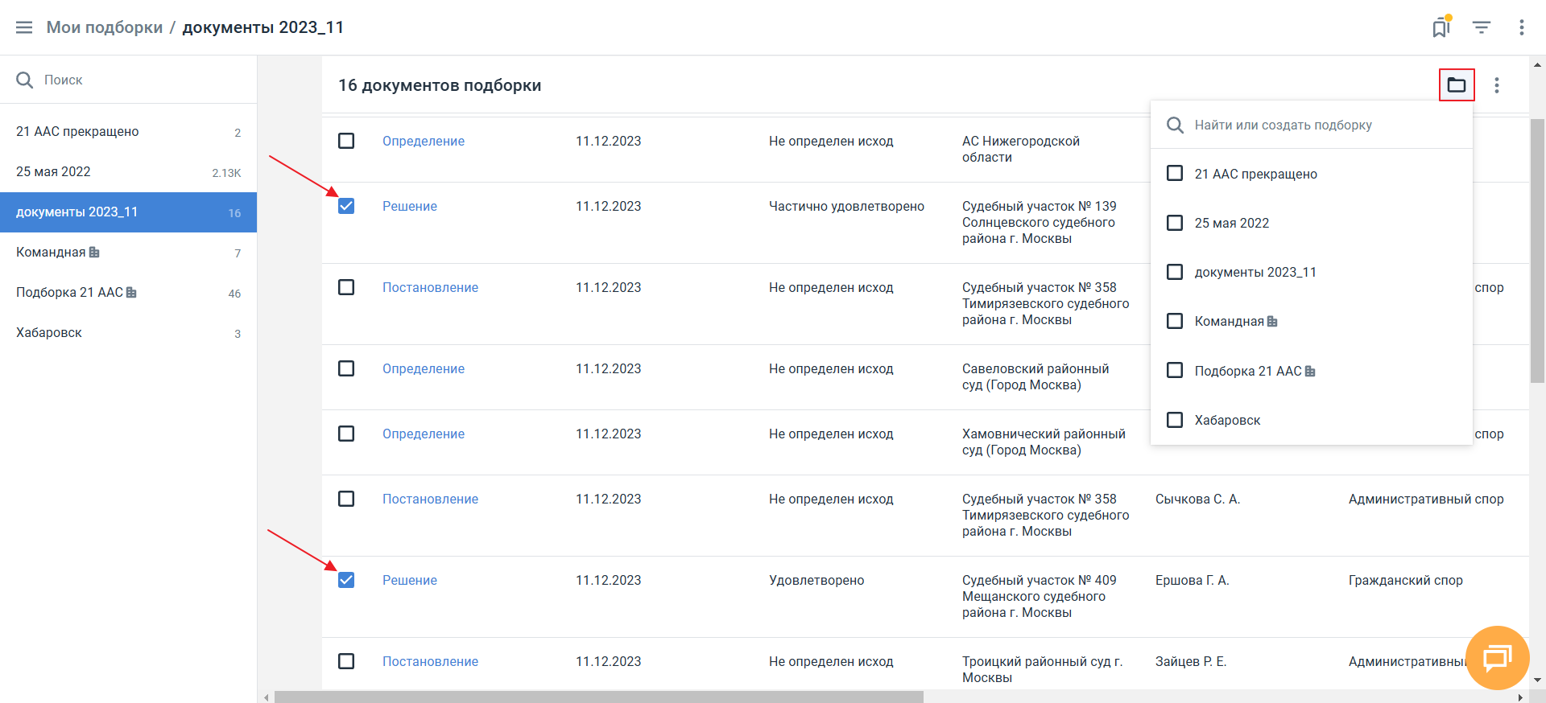Tick 25 мая 2022 in the popup
Screen dimensions: 1546x703
coord(1175,222)
